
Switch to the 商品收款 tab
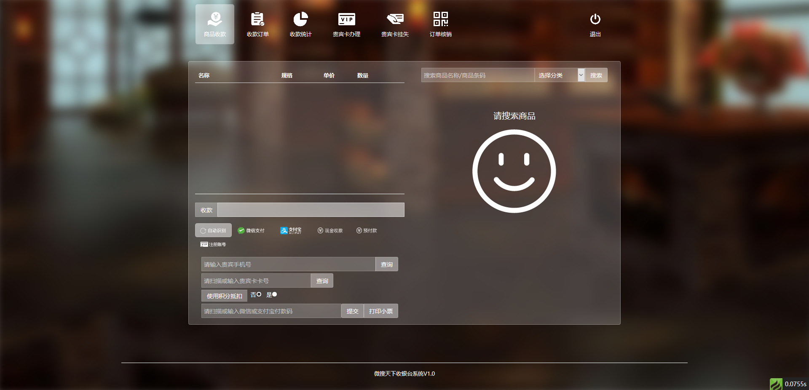pos(215,24)
